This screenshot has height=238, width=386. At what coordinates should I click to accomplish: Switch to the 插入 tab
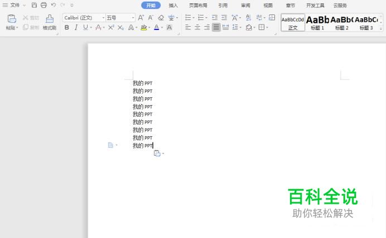[173, 5]
